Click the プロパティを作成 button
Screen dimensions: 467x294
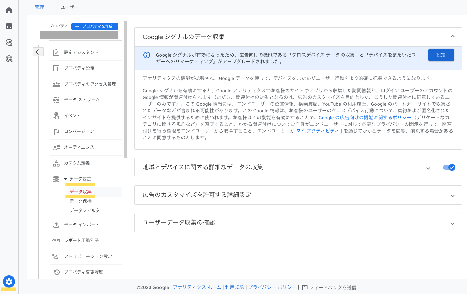tap(95, 26)
